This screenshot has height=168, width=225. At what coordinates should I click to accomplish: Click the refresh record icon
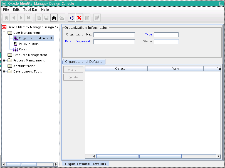72,17
